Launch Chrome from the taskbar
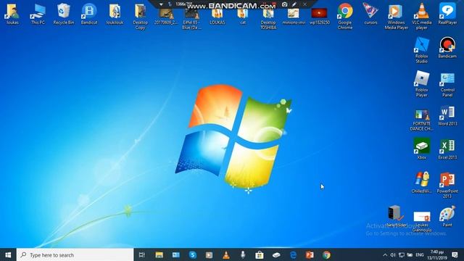Image resolution: width=464 pixels, height=261 pixels. pos(327,254)
